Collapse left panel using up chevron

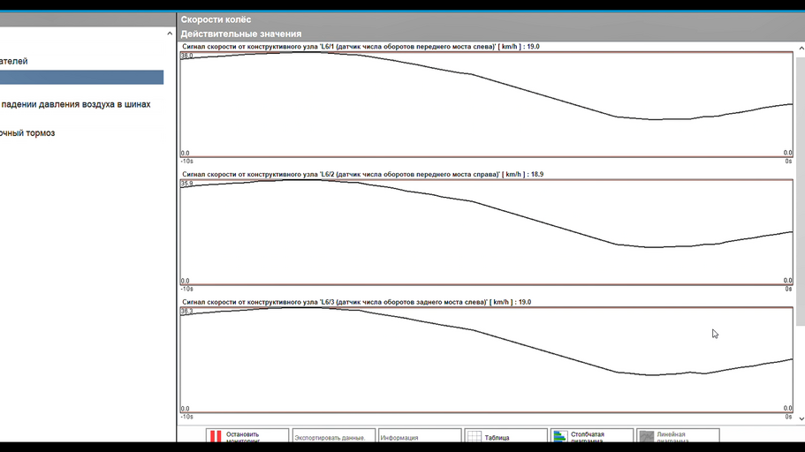point(170,34)
